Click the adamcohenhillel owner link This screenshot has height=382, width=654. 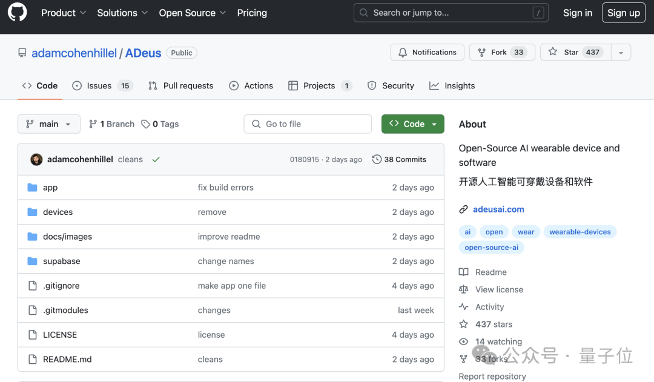(74, 53)
